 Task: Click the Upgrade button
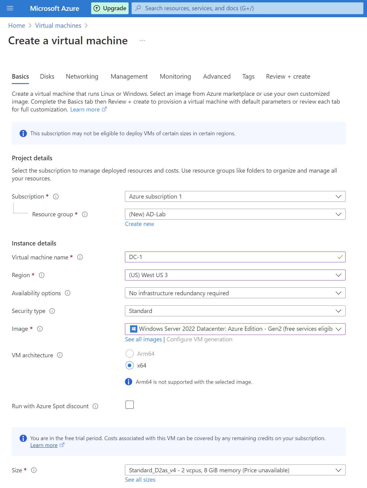coord(110,8)
